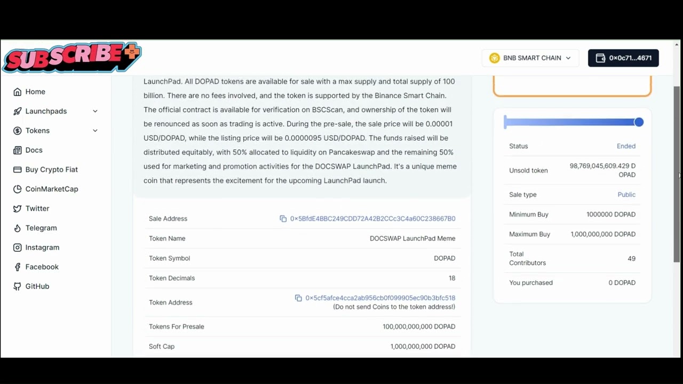
Task: Click the GitHub cat icon
Action: pyautogui.click(x=18, y=286)
